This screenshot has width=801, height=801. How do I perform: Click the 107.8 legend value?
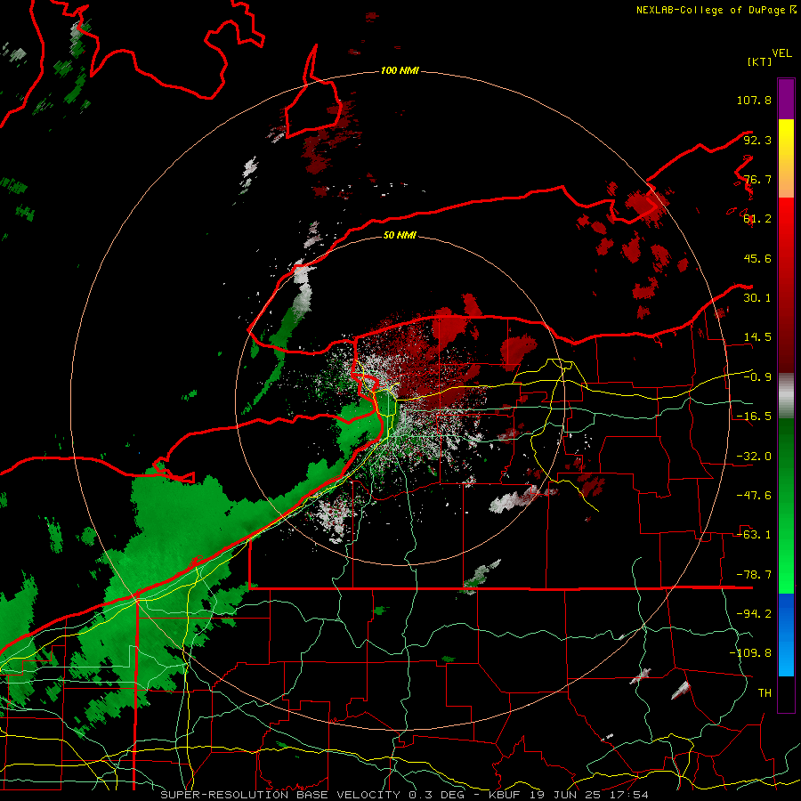click(754, 100)
